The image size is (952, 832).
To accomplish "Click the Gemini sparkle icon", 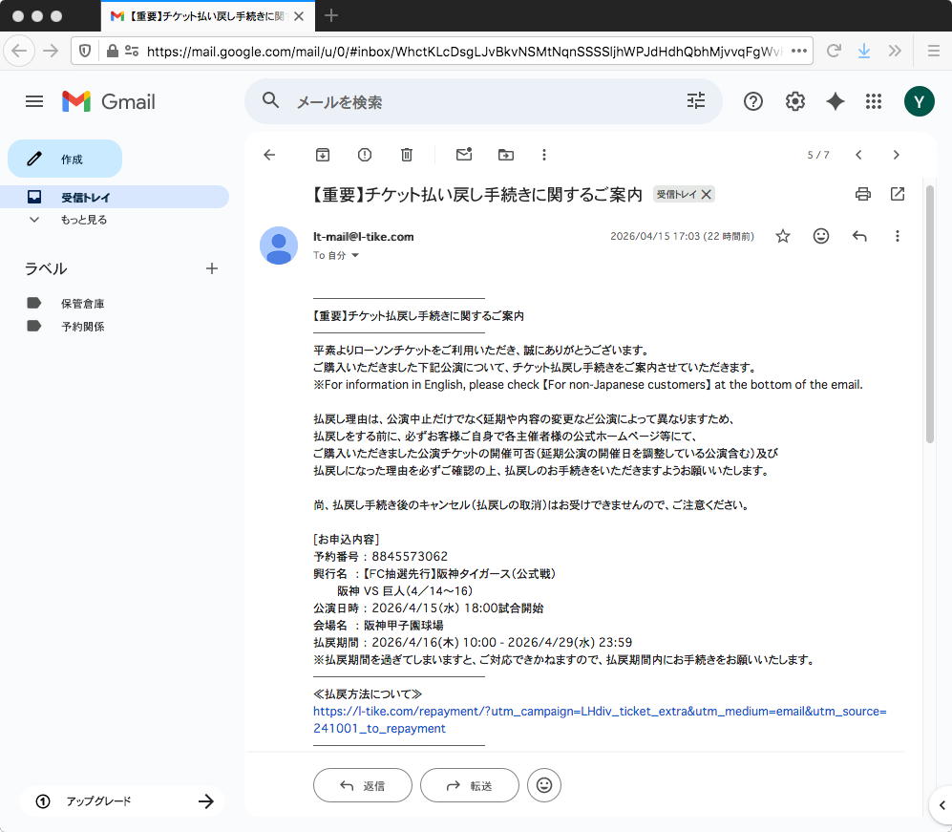I will click(835, 101).
